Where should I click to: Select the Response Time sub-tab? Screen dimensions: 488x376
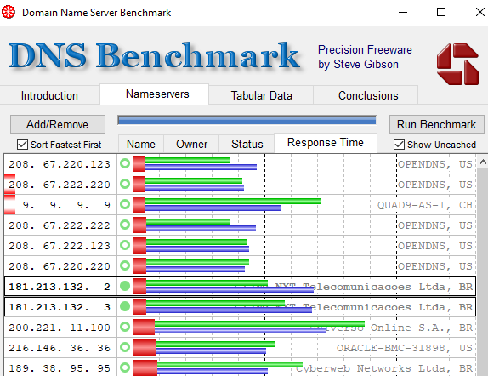pos(326,143)
